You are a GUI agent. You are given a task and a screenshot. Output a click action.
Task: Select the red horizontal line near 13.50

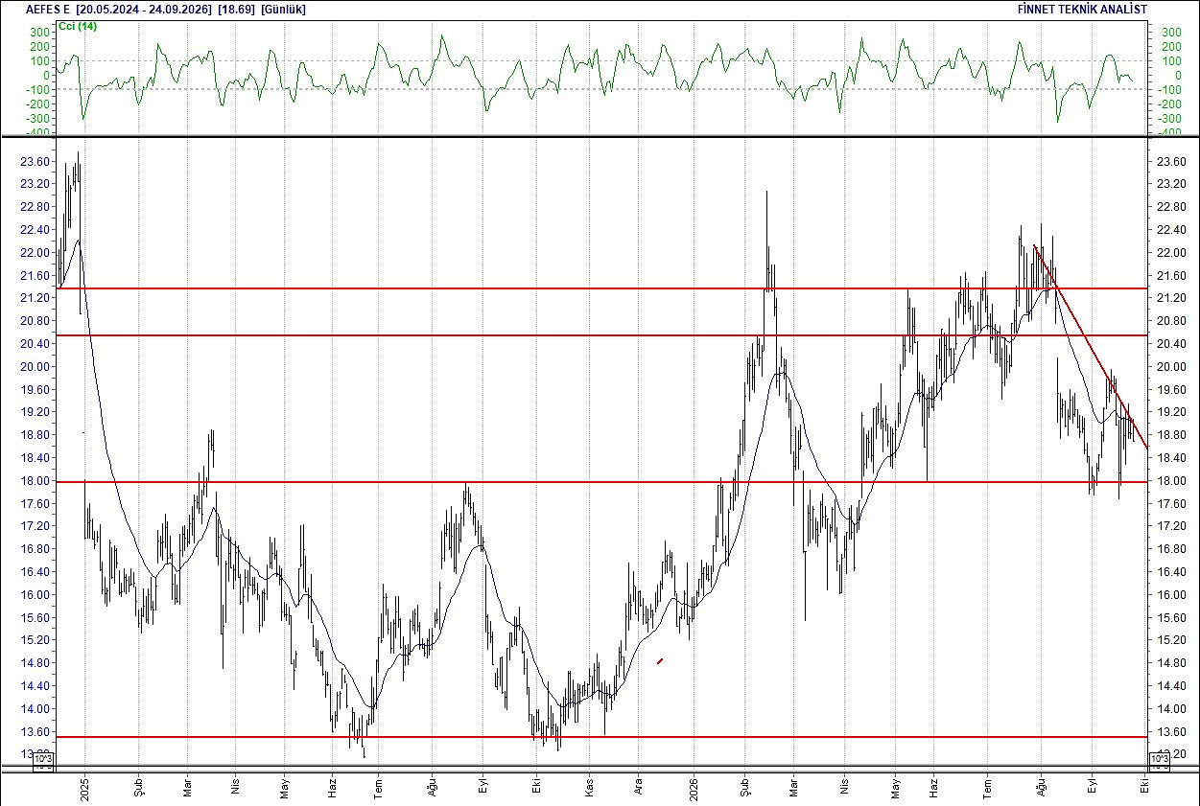(601, 737)
